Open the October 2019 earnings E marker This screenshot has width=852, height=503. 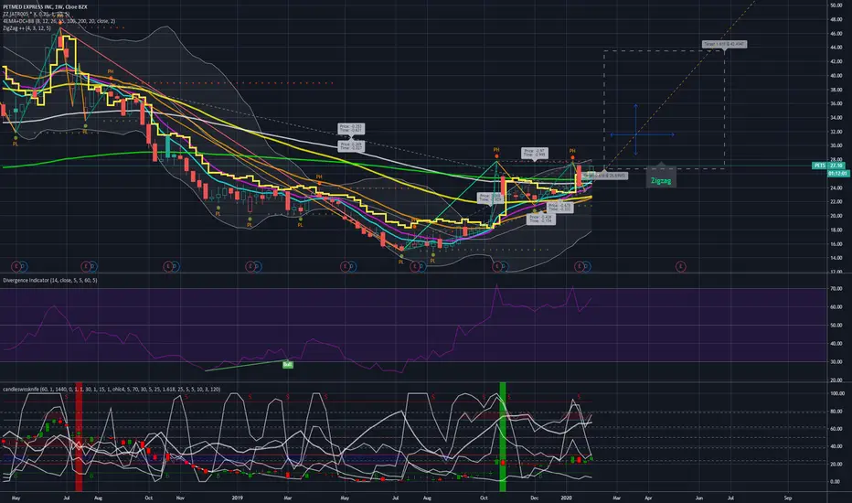496,266
